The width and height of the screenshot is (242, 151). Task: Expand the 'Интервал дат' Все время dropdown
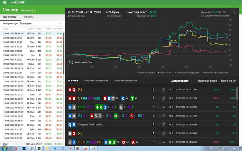32,23
